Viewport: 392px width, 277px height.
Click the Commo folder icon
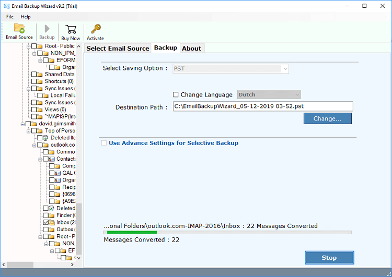pyautogui.click(x=52, y=152)
